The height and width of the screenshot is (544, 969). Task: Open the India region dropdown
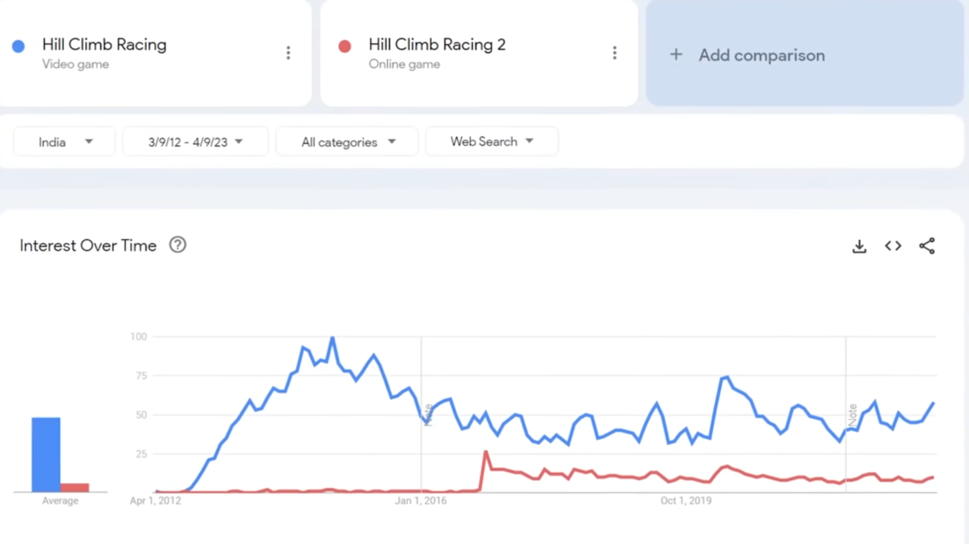65,142
